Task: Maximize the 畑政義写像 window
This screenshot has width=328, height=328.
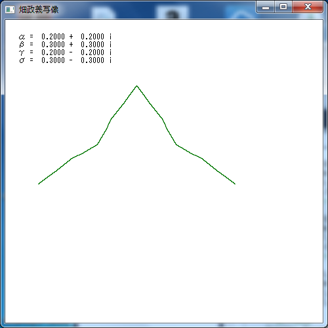Action: [283, 7]
